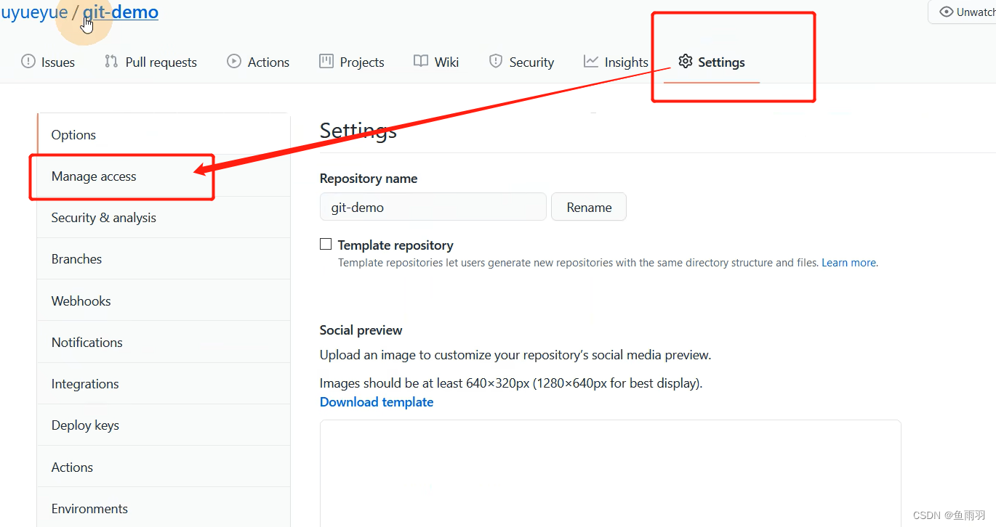This screenshot has width=996, height=527.
Task: Open Actions in settings sidebar
Action: (164, 467)
